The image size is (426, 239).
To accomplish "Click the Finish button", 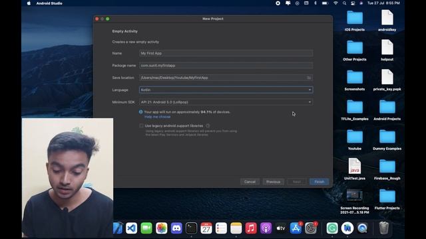I will pos(319,181).
